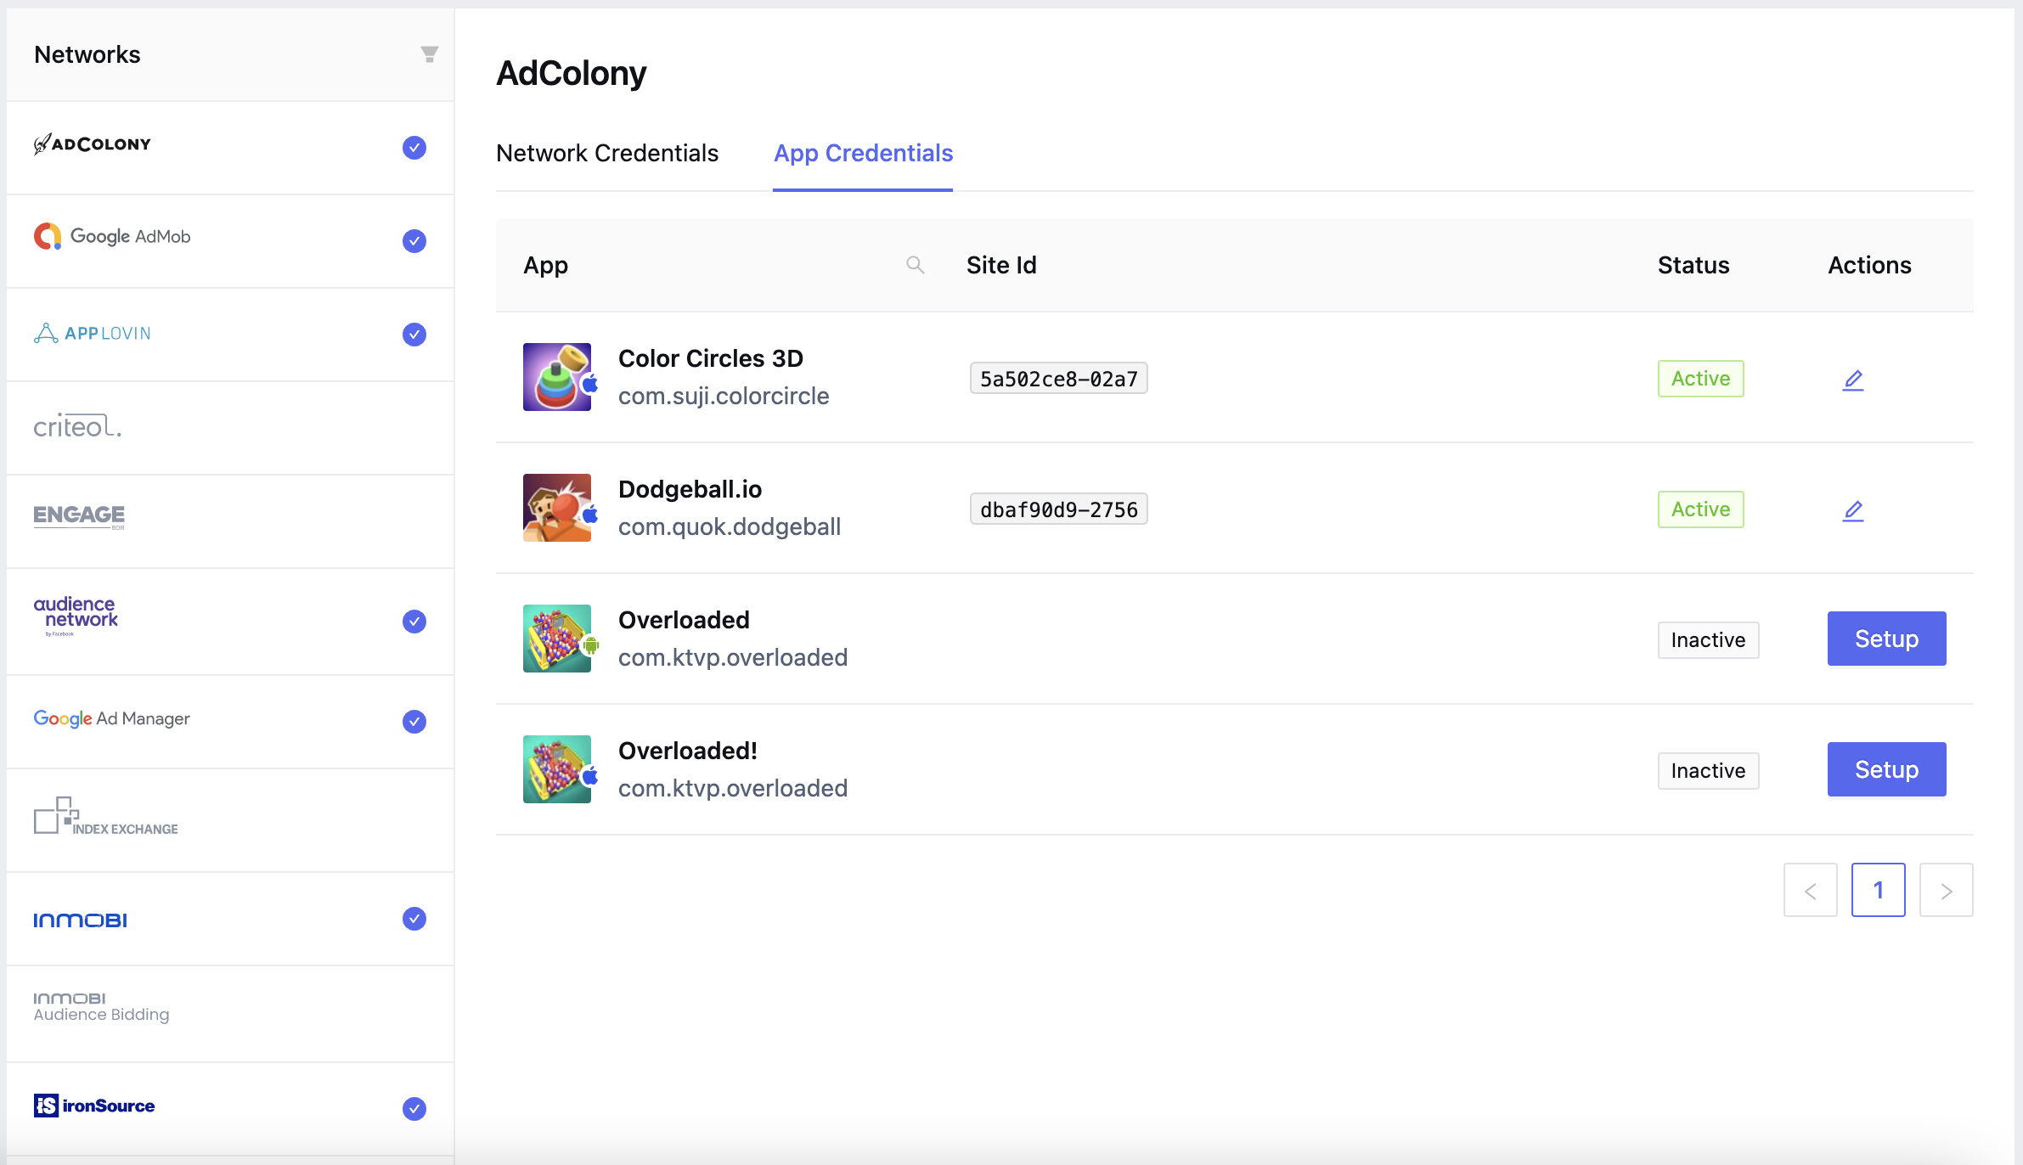Click Audience Network's enabled checkmark
Image resolution: width=2023 pixels, height=1165 pixels.
tap(414, 622)
